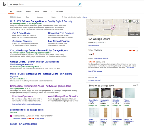Click See results only from eagaragedoors.co.uk
The height and width of the screenshot is (126, 144).
(x=26, y=104)
